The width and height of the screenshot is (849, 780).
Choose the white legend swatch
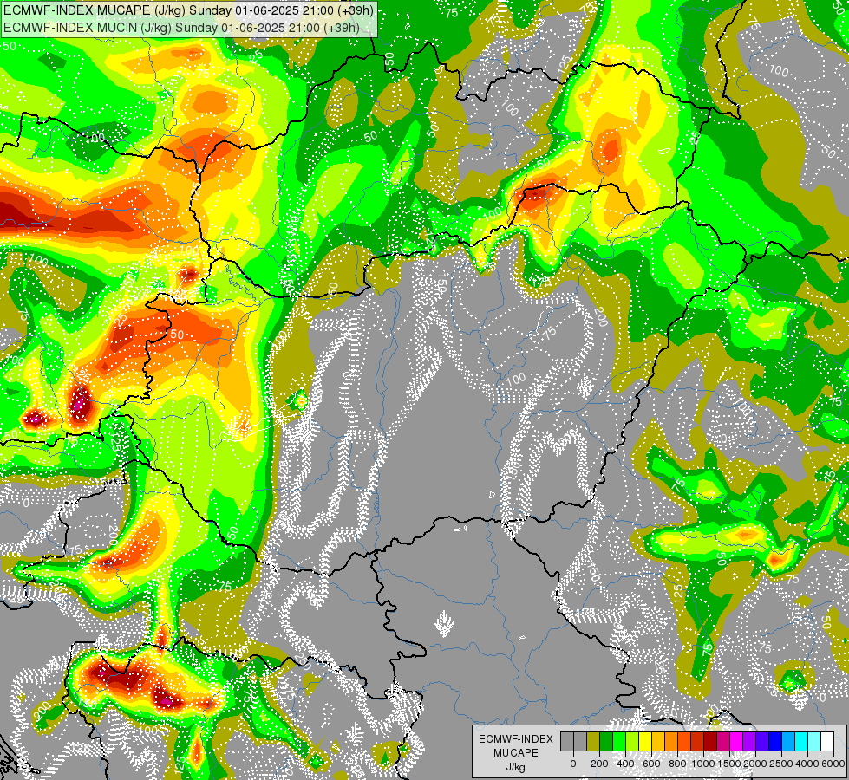[x=827, y=741]
